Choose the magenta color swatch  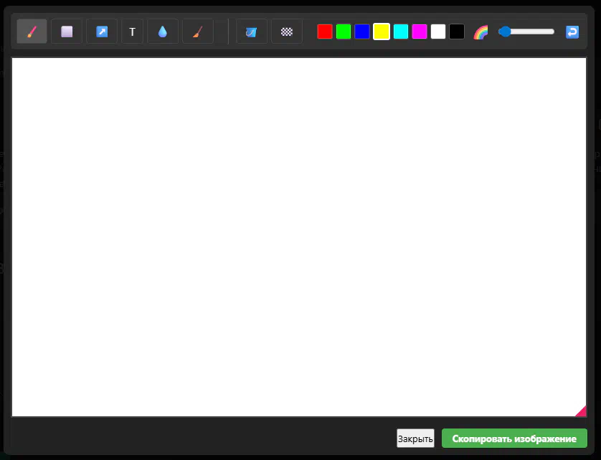coord(419,32)
